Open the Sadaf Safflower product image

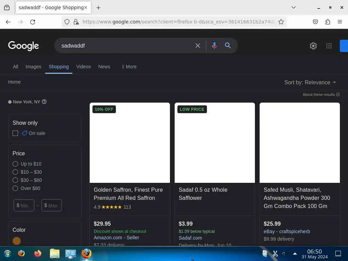[215, 143]
